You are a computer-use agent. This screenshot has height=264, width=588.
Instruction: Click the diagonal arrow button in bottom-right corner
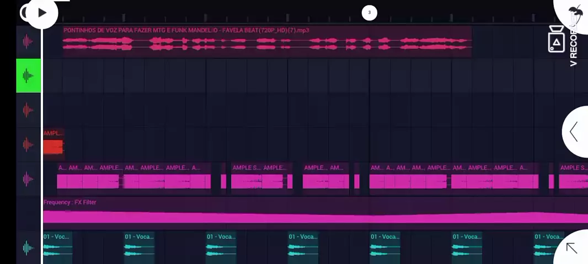tap(572, 248)
